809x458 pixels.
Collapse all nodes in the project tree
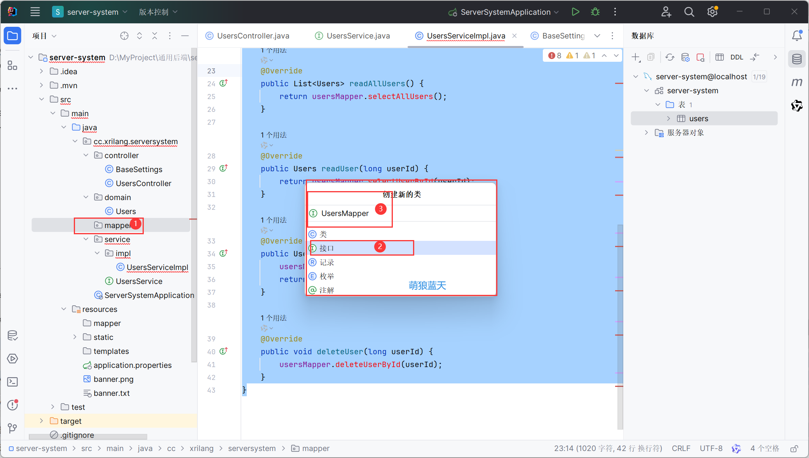pos(155,35)
